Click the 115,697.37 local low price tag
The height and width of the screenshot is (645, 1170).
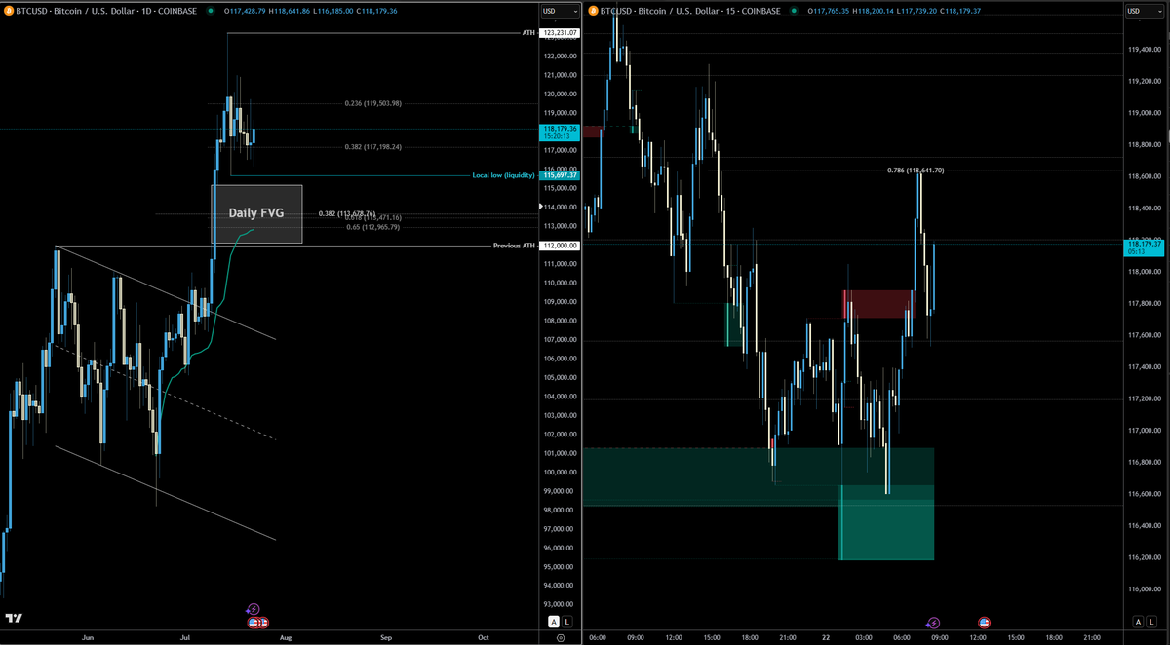(560, 175)
